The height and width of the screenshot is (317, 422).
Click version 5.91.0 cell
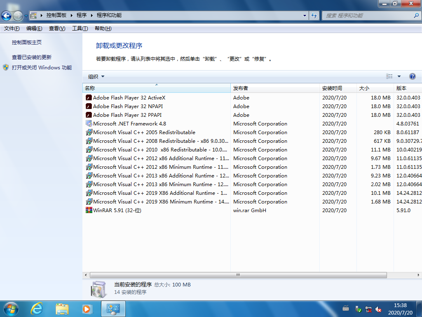click(403, 210)
